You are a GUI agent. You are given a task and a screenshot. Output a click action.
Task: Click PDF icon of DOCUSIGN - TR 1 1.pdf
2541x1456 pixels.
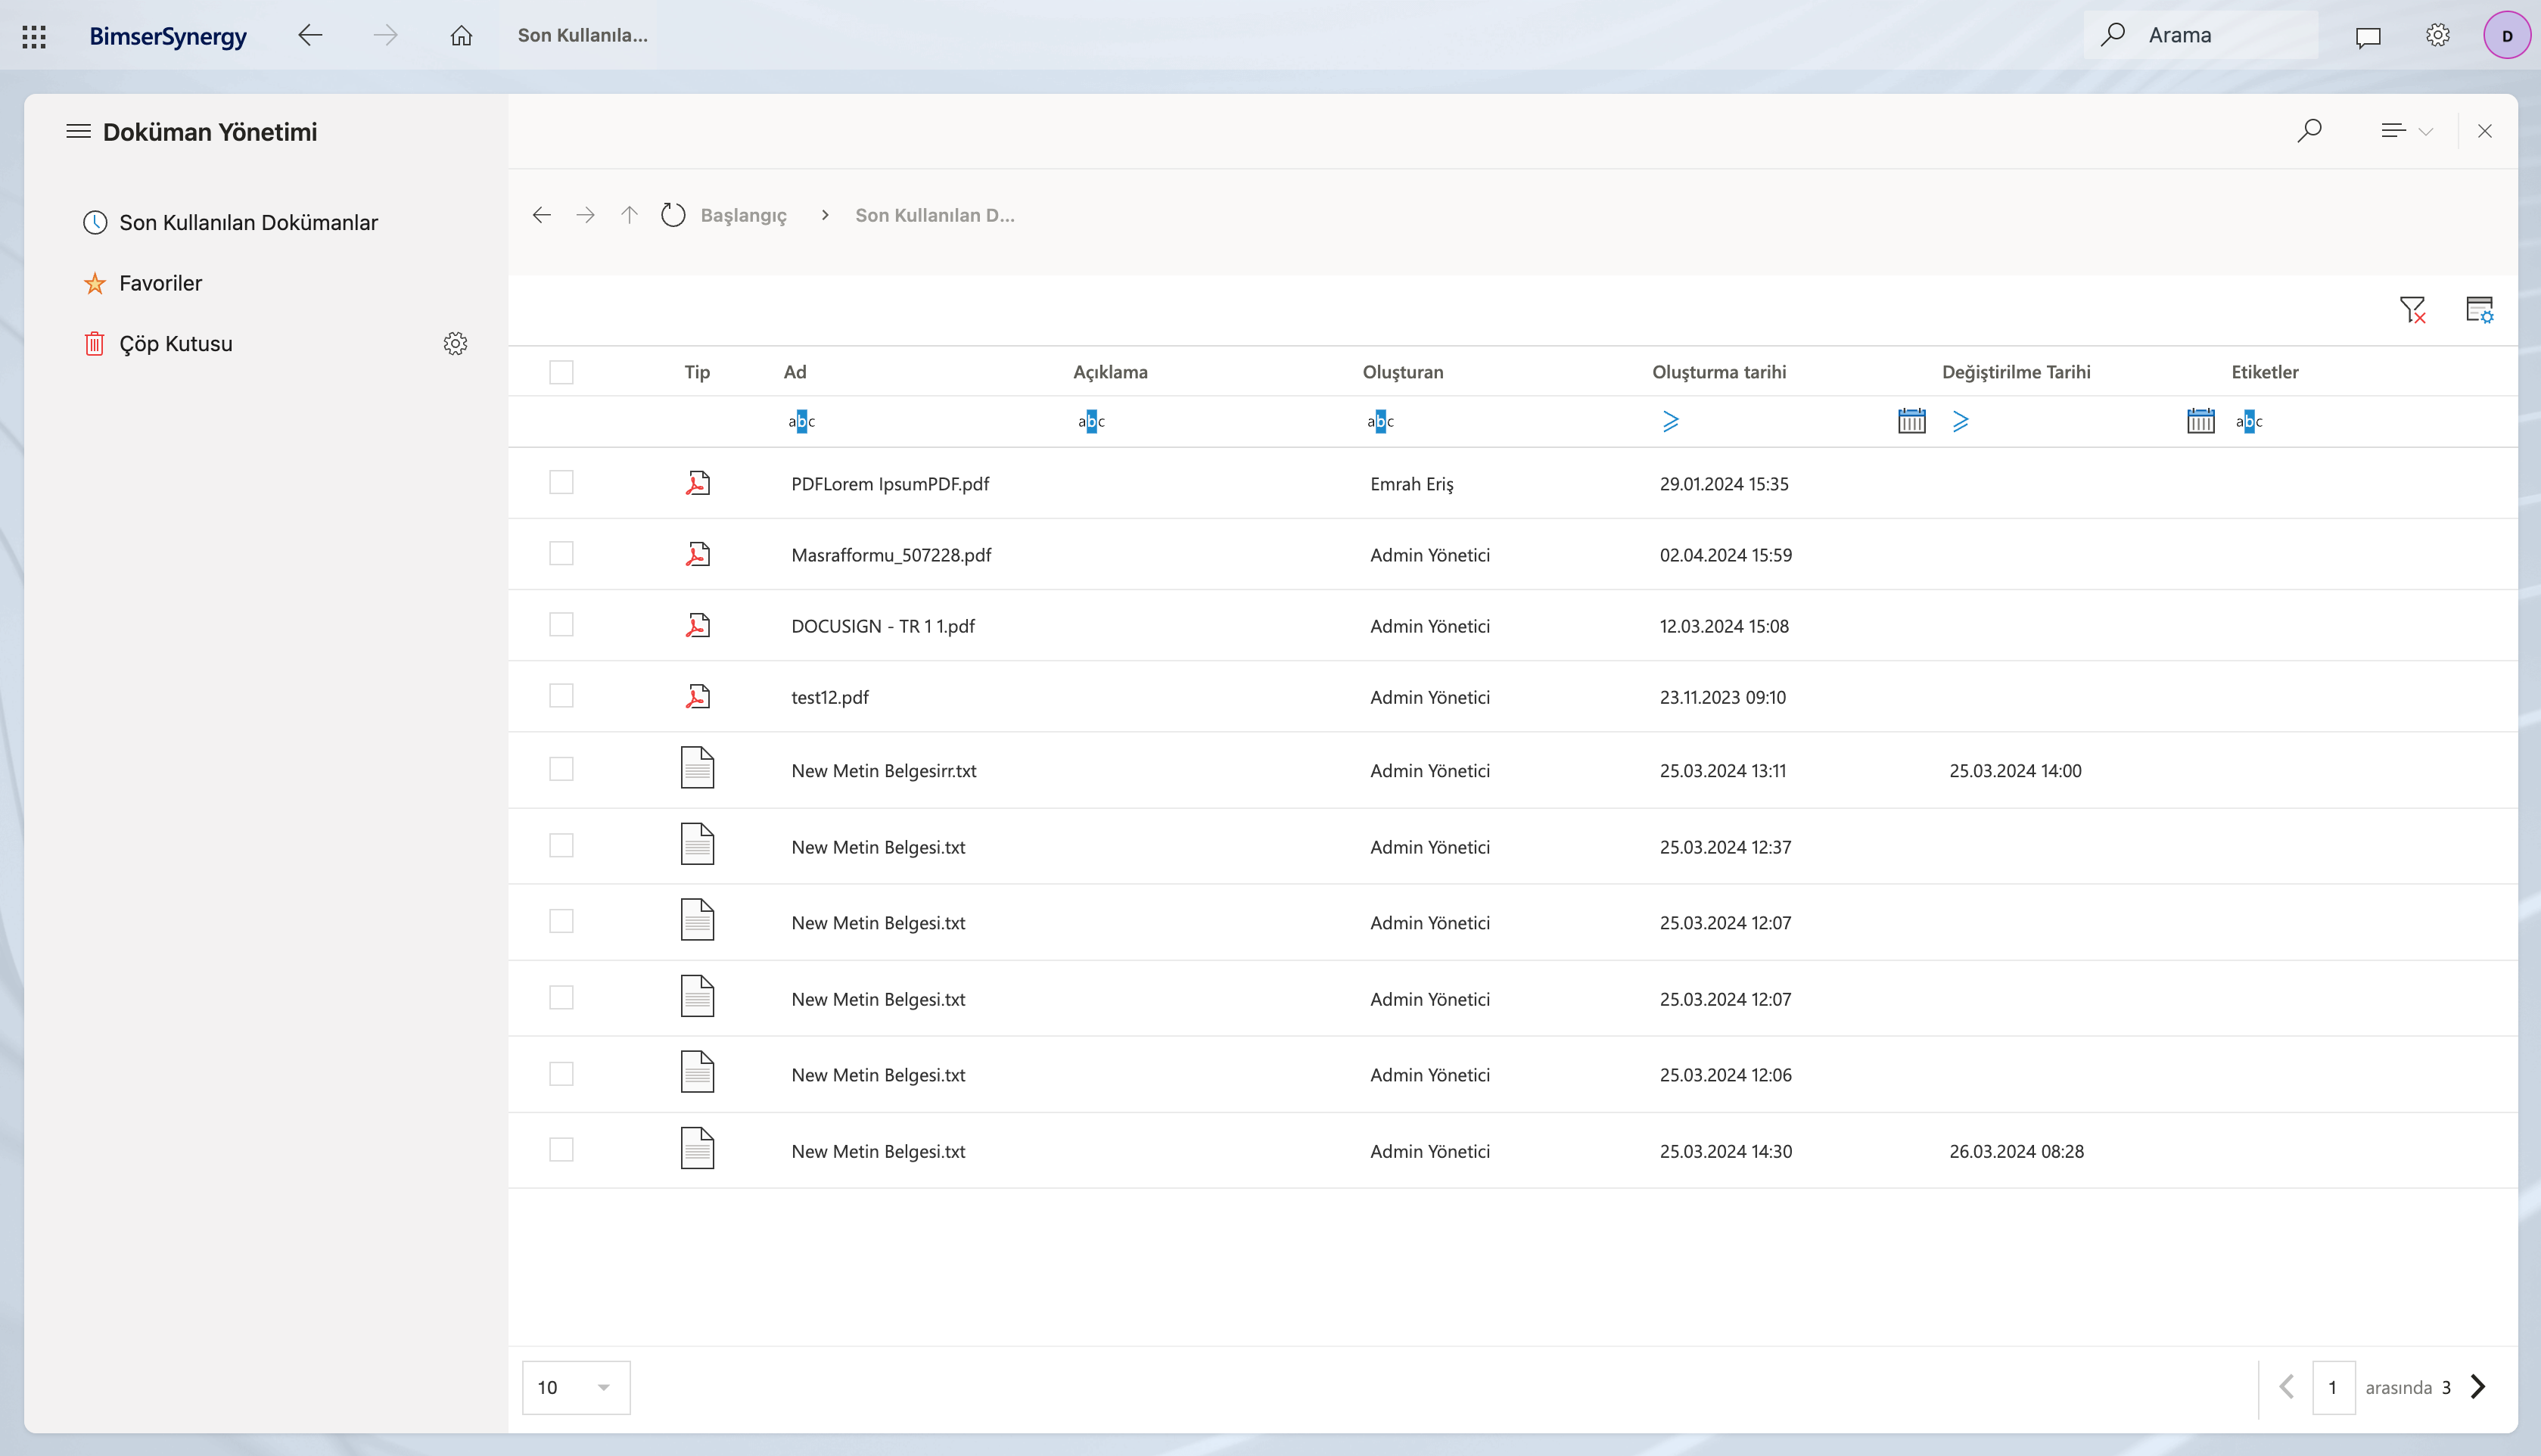(x=698, y=625)
